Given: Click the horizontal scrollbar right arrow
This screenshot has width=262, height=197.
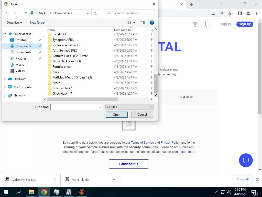Looking at the screenshot, I should point(151,99).
